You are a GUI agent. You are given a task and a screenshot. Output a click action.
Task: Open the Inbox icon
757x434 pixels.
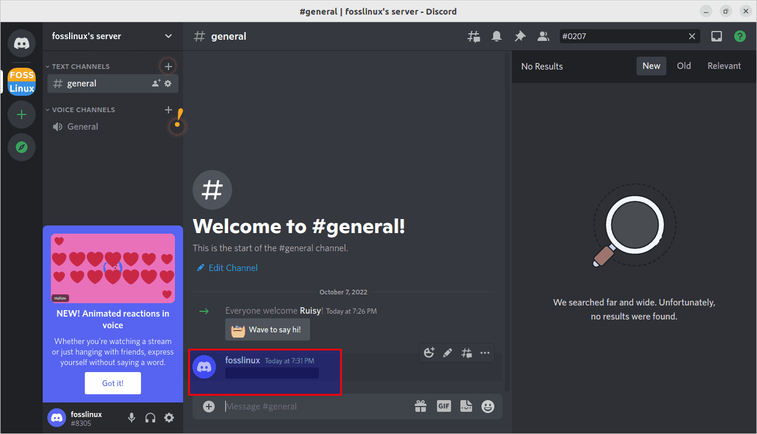coord(717,36)
